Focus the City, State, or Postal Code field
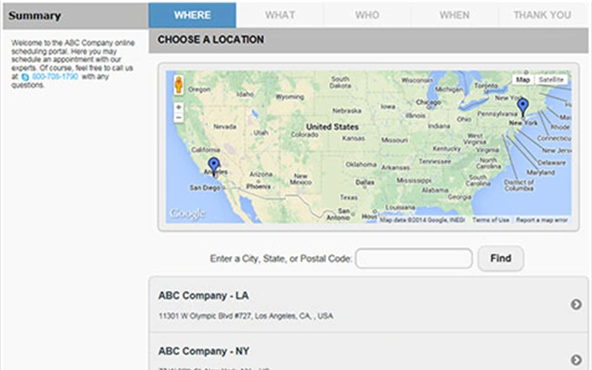The height and width of the screenshot is (370, 592). pos(414,258)
